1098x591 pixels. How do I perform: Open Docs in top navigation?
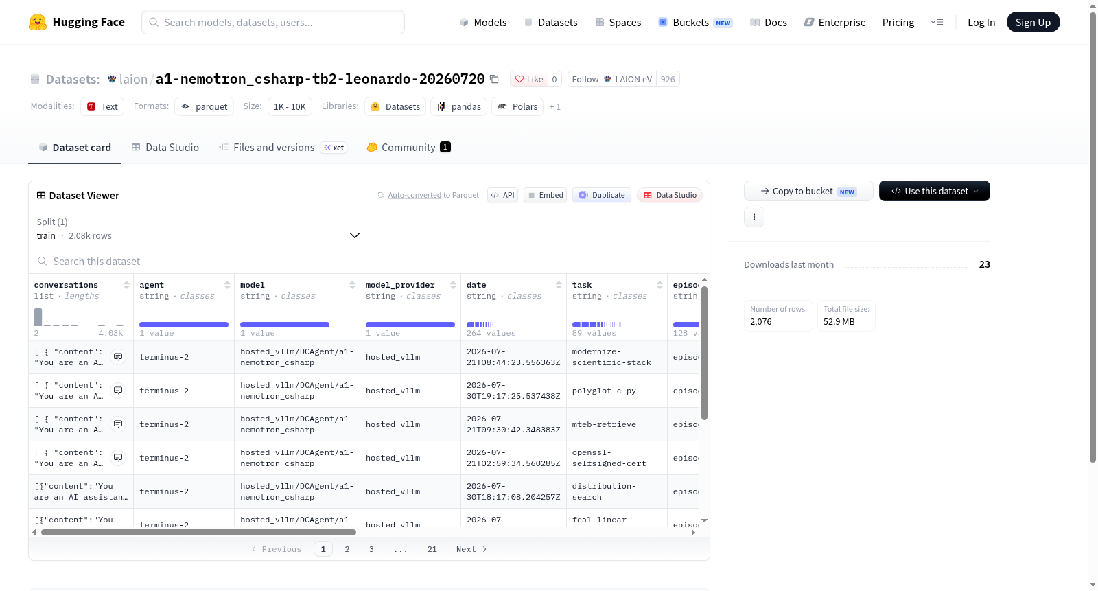pos(768,22)
